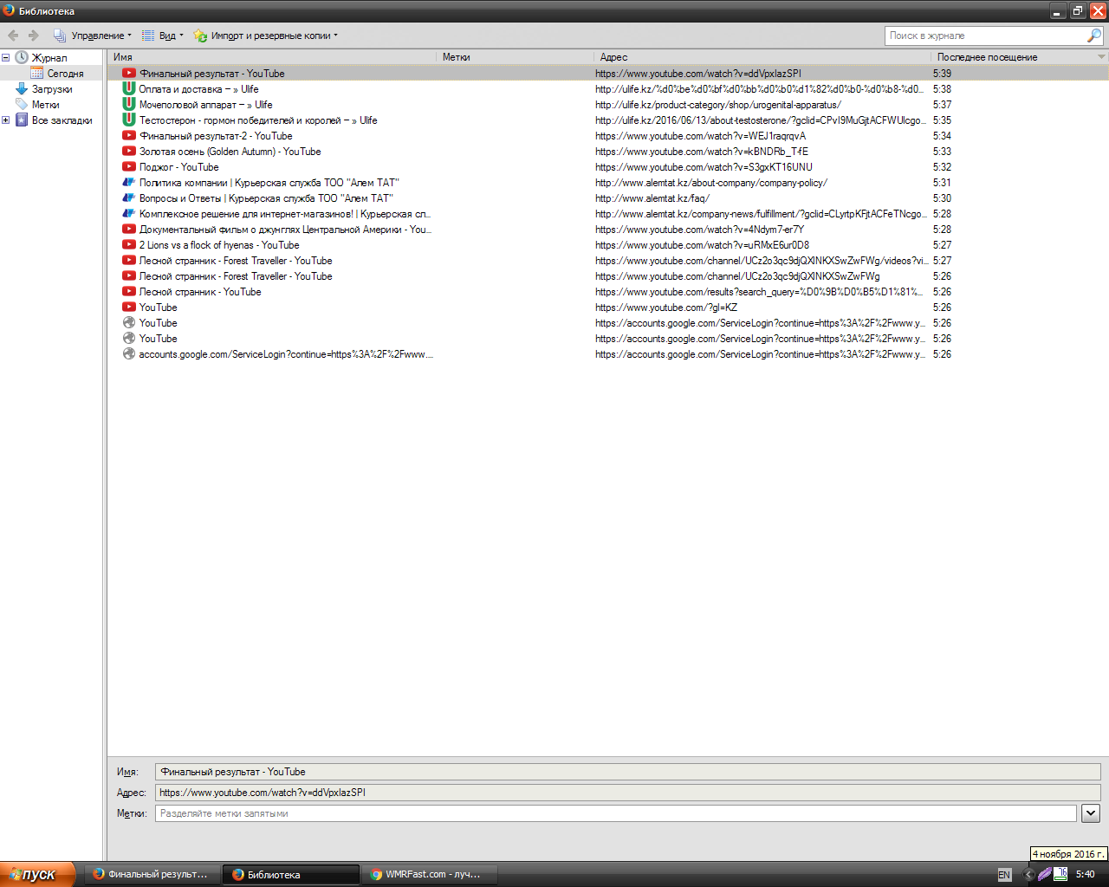The width and height of the screenshot is (1109, 887).
Task: Click the EN language indicator in tray
Action: pos(1004,875)
